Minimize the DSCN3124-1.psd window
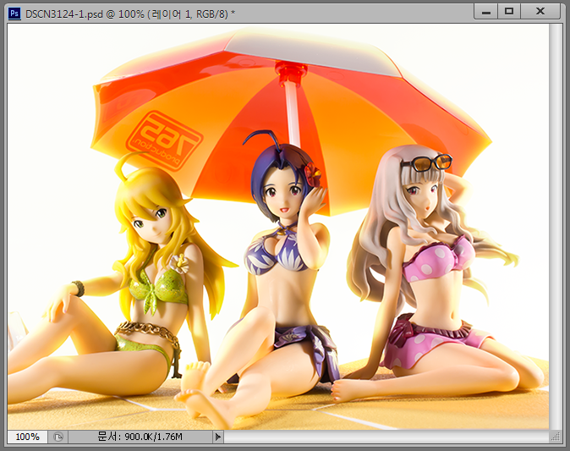The height and width of the screenshot is (451, 570). (x=486, y=12)
